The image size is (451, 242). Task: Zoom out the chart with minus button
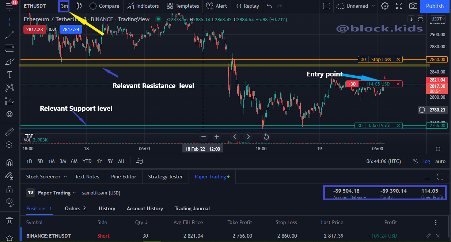pyautogui.click(x=204, y=137)
